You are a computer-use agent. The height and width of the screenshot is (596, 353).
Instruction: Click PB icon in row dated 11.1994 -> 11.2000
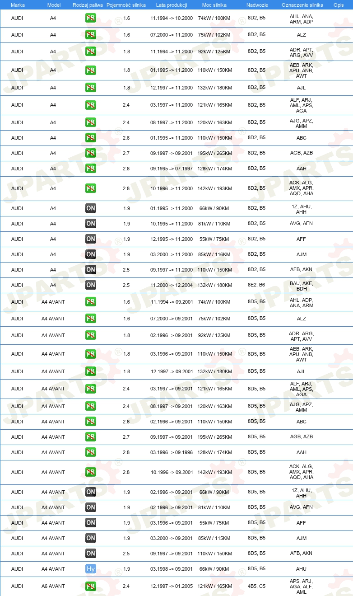[91, 52]
